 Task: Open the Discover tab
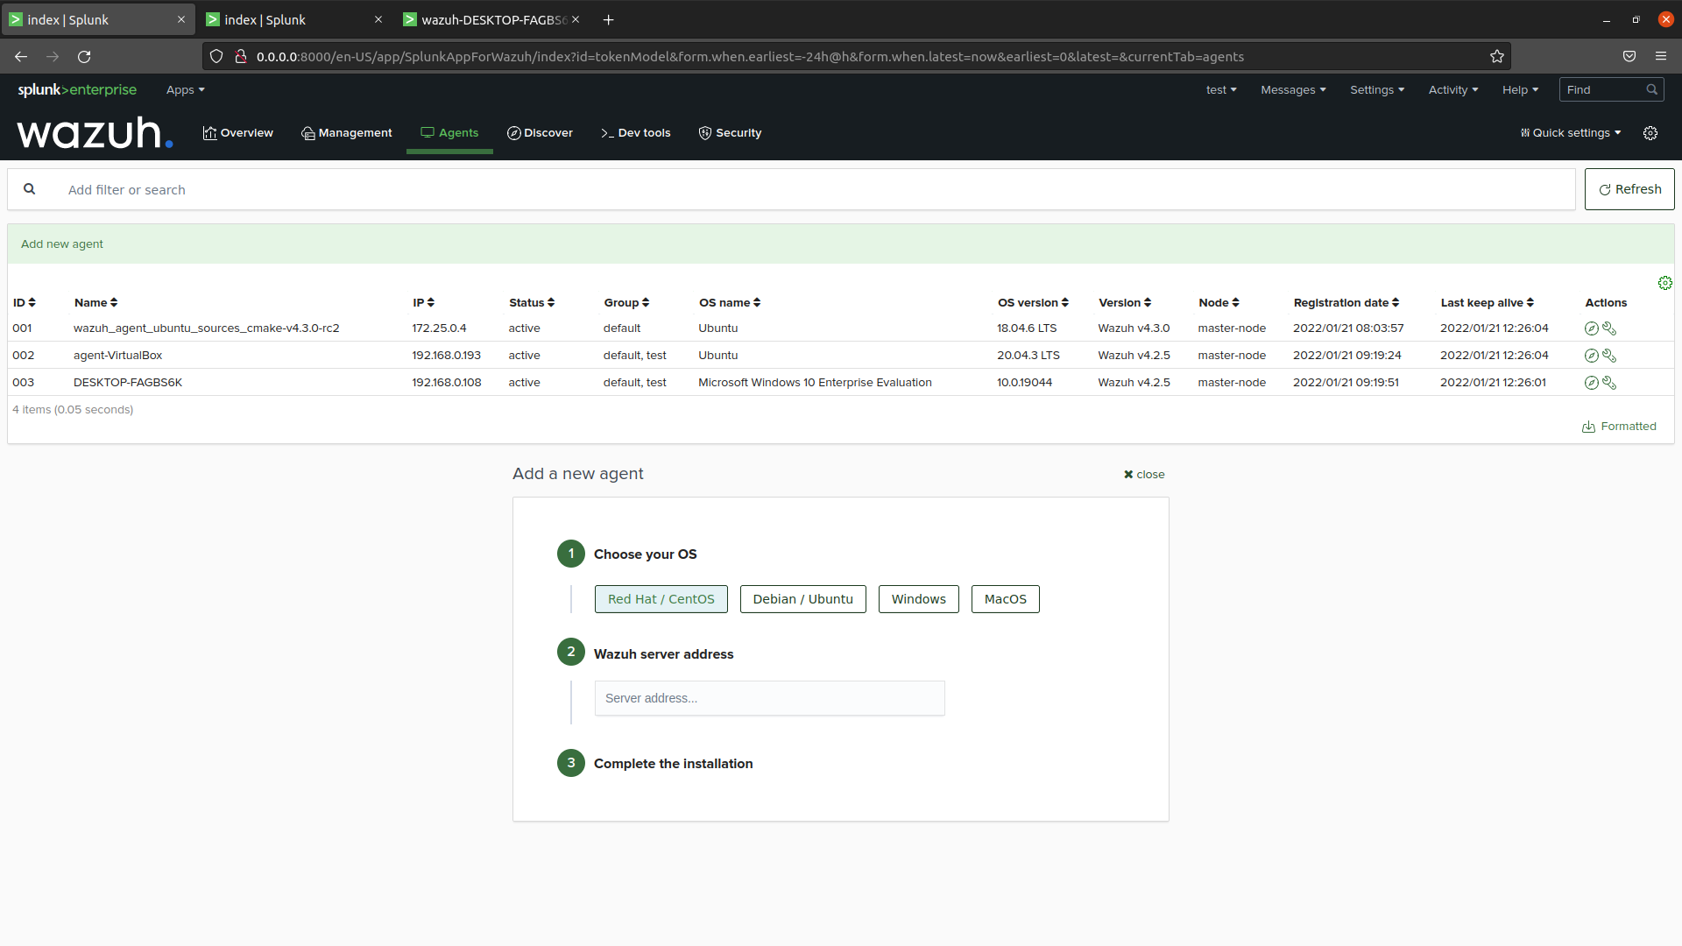point(540,133)
